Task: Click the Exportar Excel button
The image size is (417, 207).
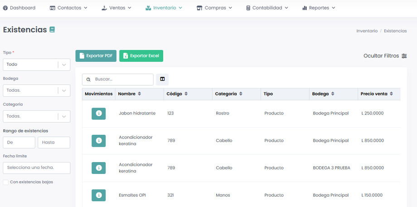Action: pos(141,56)
